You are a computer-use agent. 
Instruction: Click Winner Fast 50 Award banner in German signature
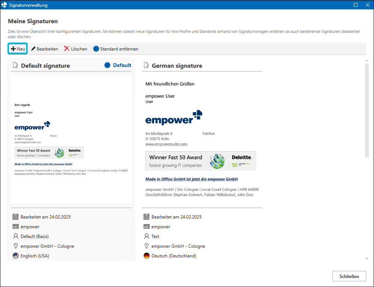point(200,161)
